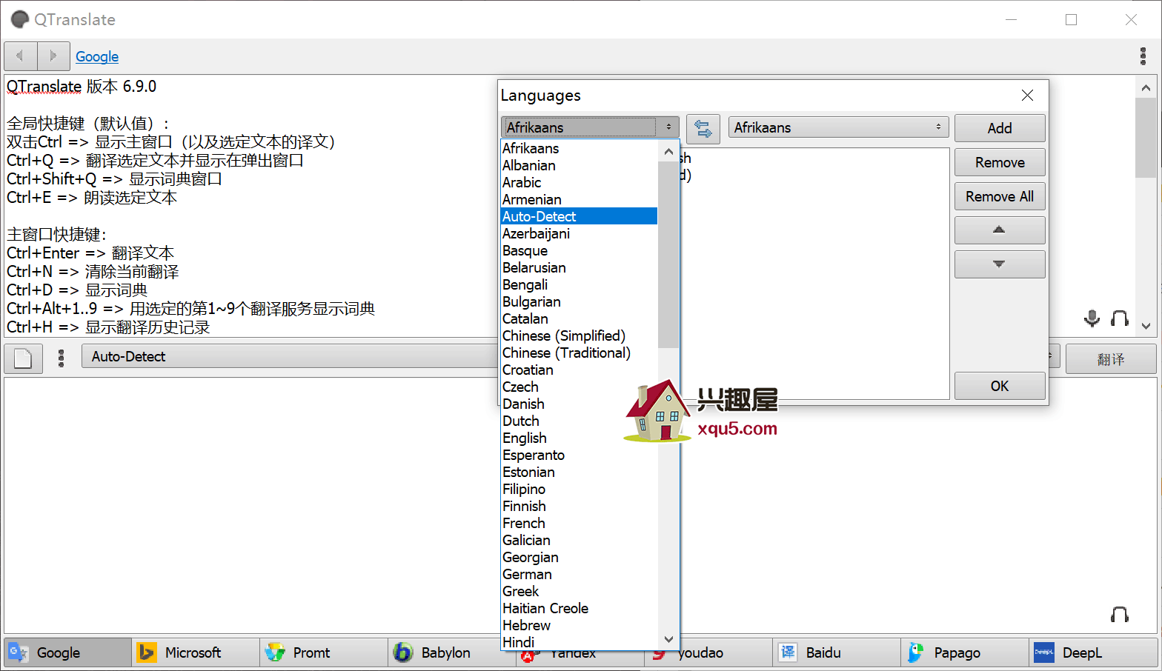
Task: Move language up with the up-arrow button
Action: click(x=1000, y=230)
